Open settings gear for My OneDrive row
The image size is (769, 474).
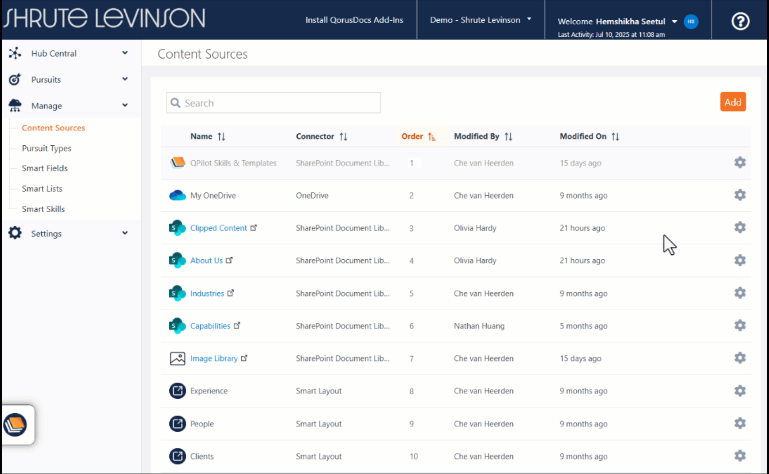coord(740,195)
